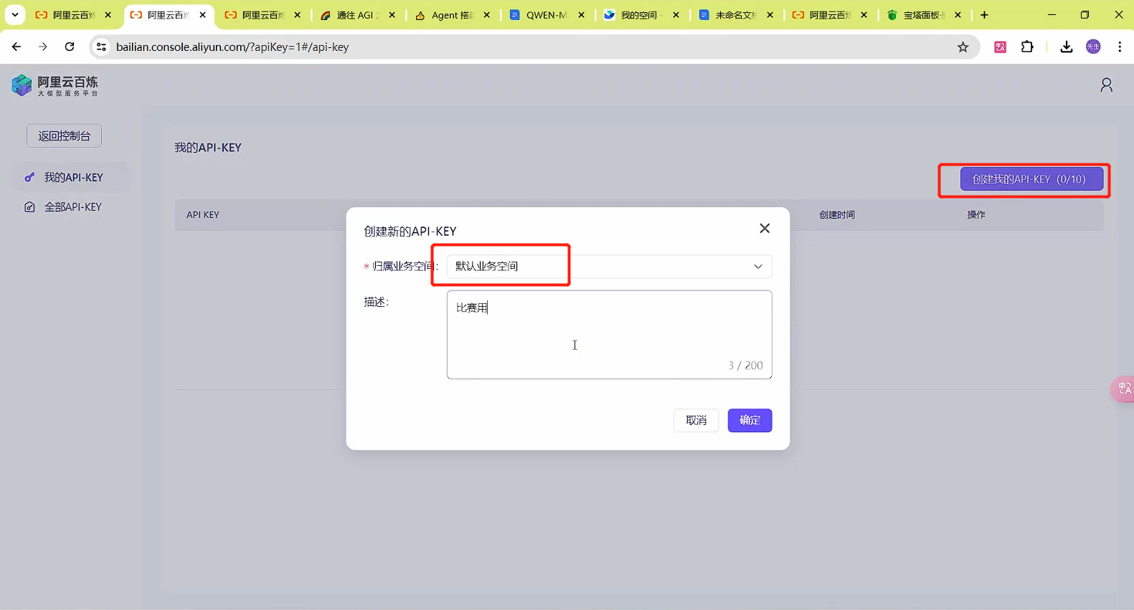Switch to the QWEN-M tab
This screenshot has width=1134, height=610.
(x=547, y=15)
